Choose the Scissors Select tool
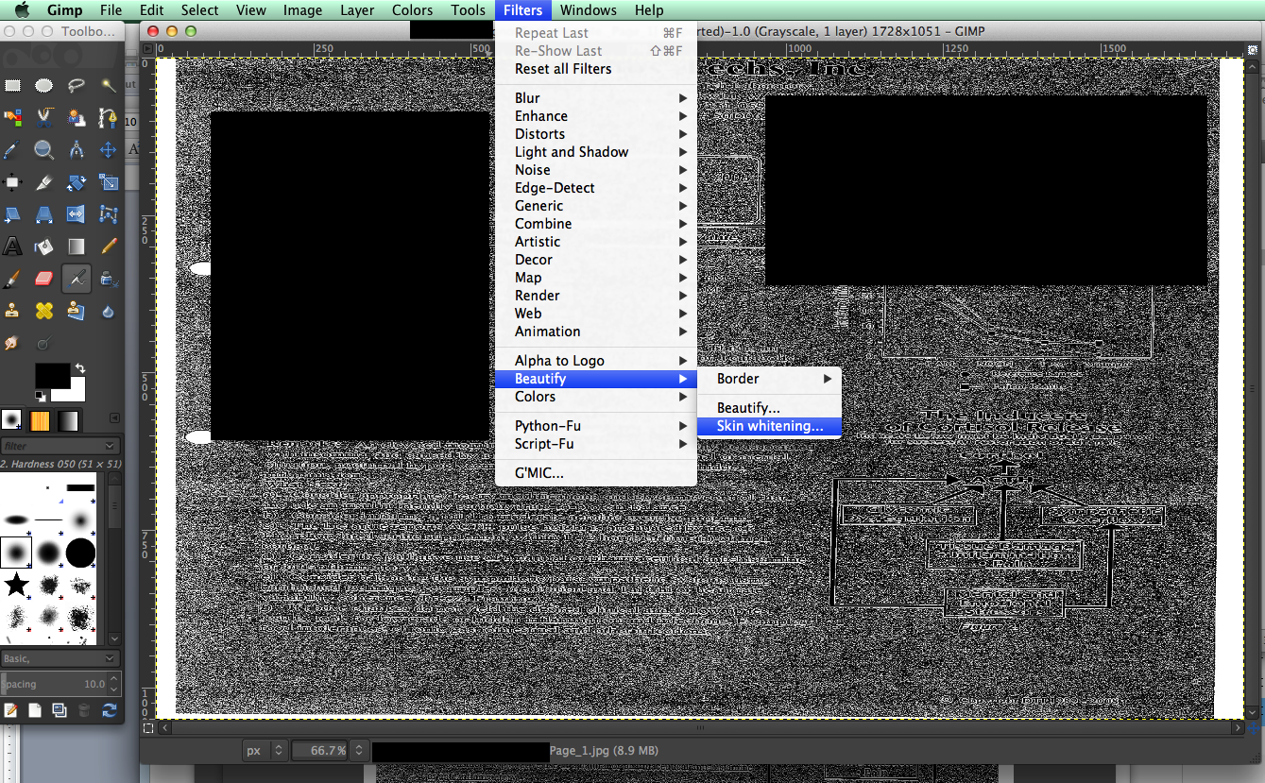This screenshot has height=783, width=1265. coord(44,118)
